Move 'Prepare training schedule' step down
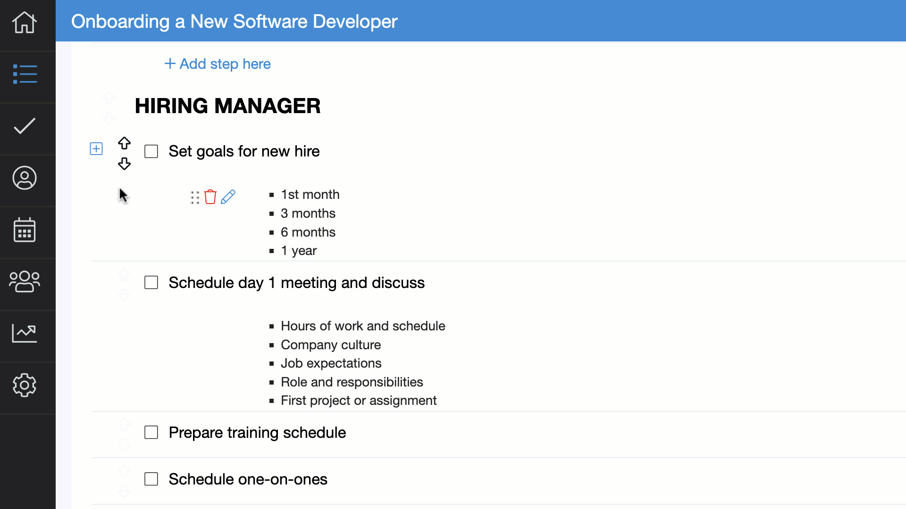The width and height of the screenshot is (906, 509). (124, 445)
